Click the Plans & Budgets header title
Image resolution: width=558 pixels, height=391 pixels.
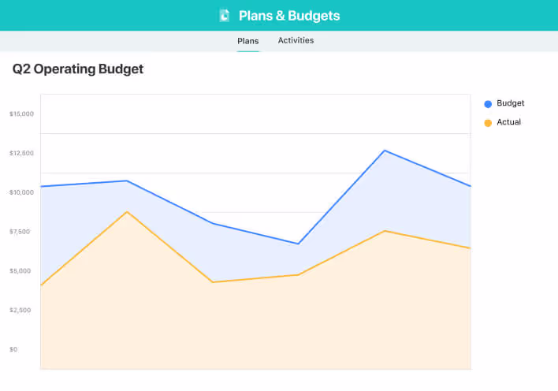tap(289, 15)
